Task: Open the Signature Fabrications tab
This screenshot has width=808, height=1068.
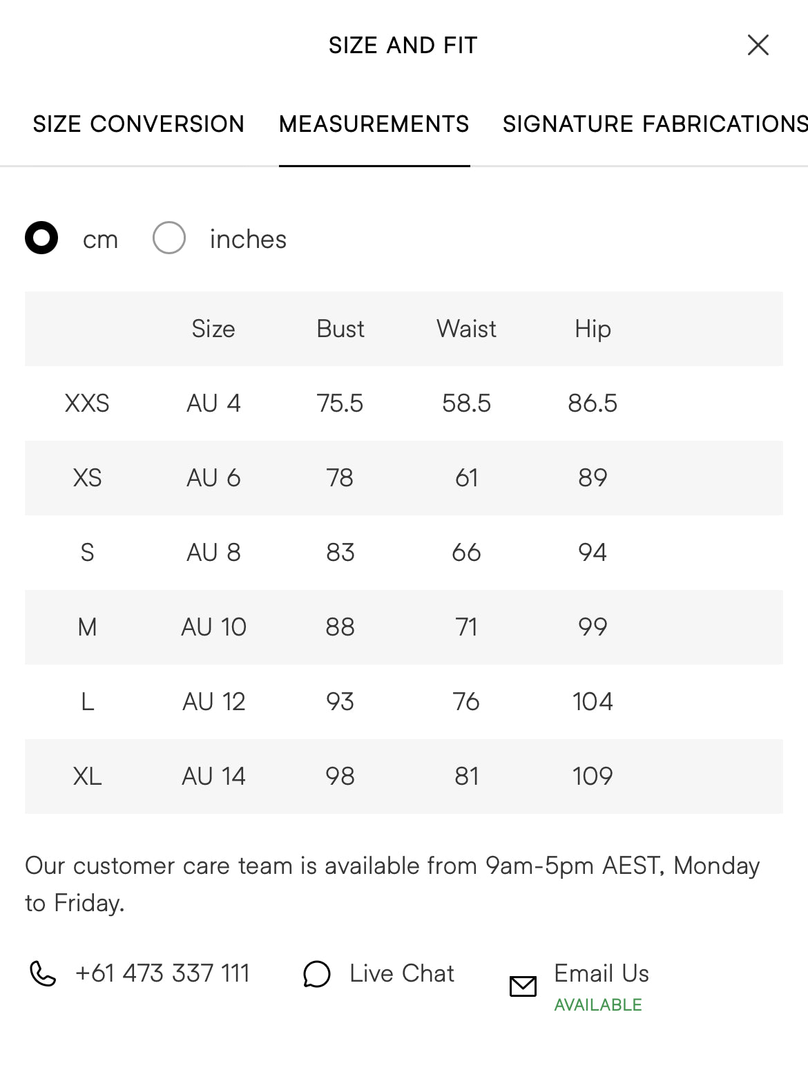Action: [x=655, y=124]
